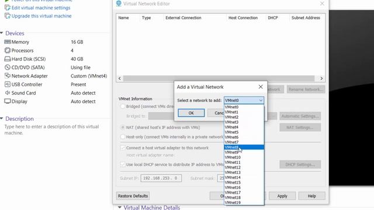Screen dimensions: 374x210
Task: Choose VMnet12 from the list
Action: (x=244, y=167)
